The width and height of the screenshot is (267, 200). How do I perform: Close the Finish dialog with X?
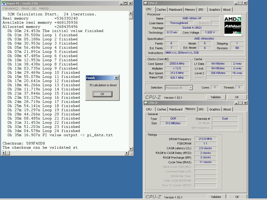coord(116,78)
